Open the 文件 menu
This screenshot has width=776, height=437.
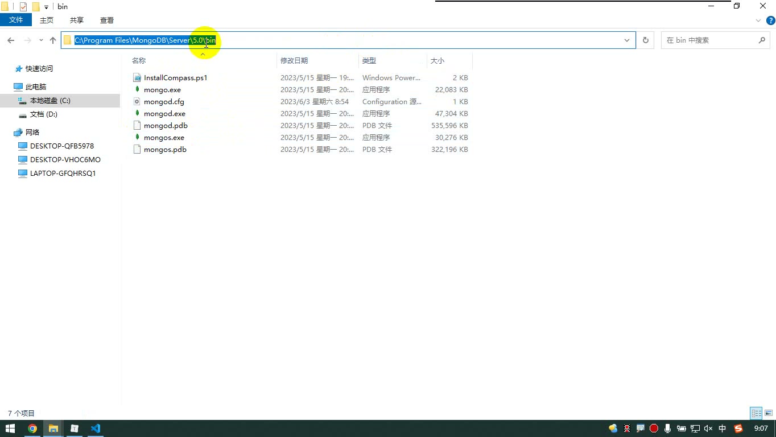(x=16, y=20)
